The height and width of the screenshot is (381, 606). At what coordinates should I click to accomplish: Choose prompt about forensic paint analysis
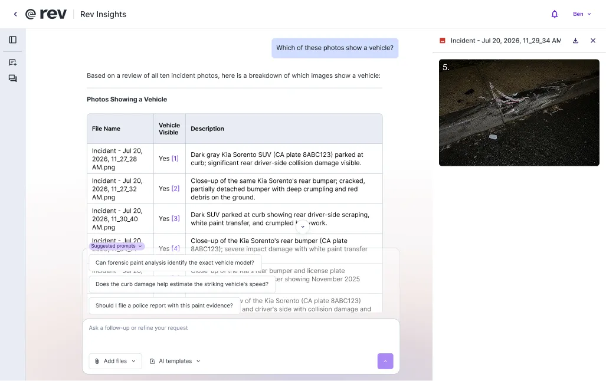pyautogui.click(x=175, y=263)
